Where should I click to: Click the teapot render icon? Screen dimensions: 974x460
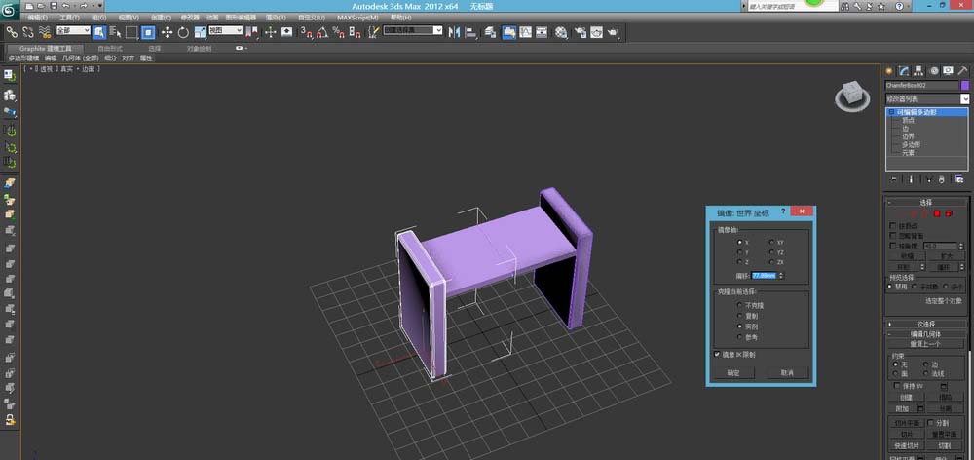point(612,32)
